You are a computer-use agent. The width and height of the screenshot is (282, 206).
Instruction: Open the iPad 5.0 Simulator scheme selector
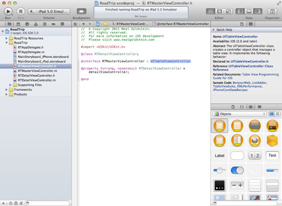(x=49, y=12)
